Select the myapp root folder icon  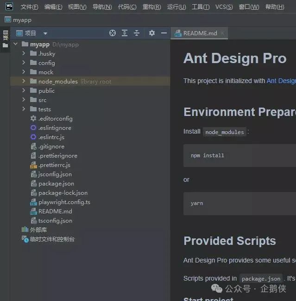coord(25,44)
